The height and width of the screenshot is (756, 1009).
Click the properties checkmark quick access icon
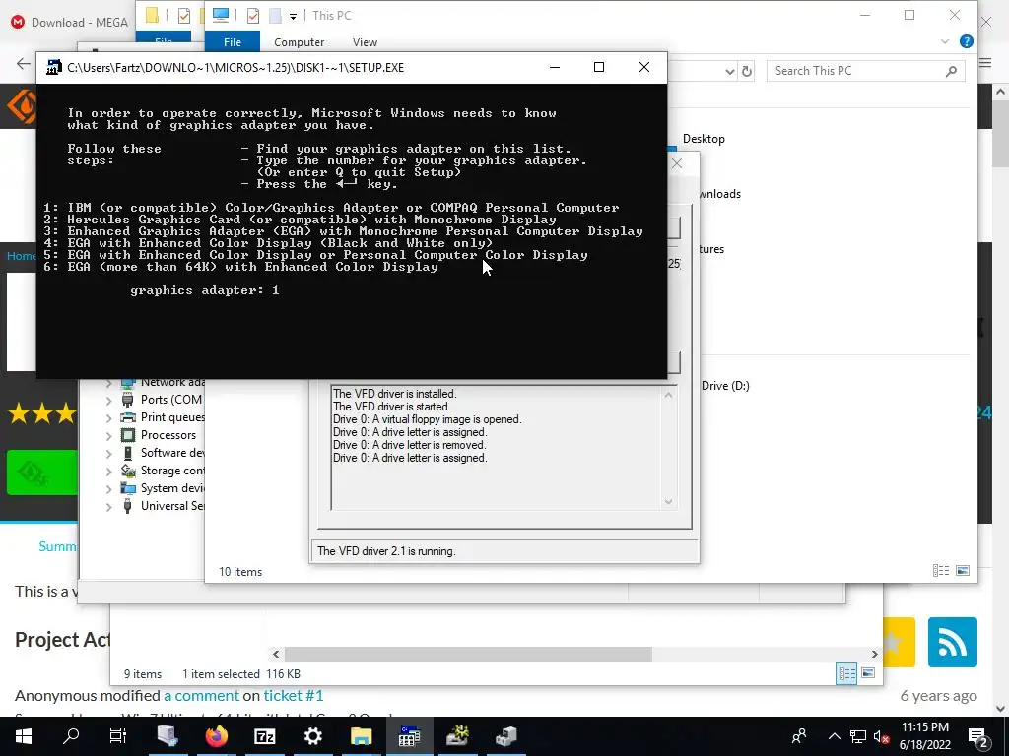click(253, 16)
